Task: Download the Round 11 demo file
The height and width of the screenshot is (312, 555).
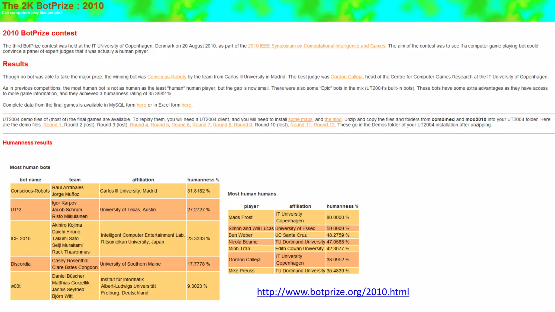Action: (x=301, y=125)
